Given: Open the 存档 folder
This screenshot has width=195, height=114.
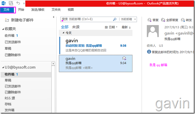Looking at the screenshot, I should 8,104.
